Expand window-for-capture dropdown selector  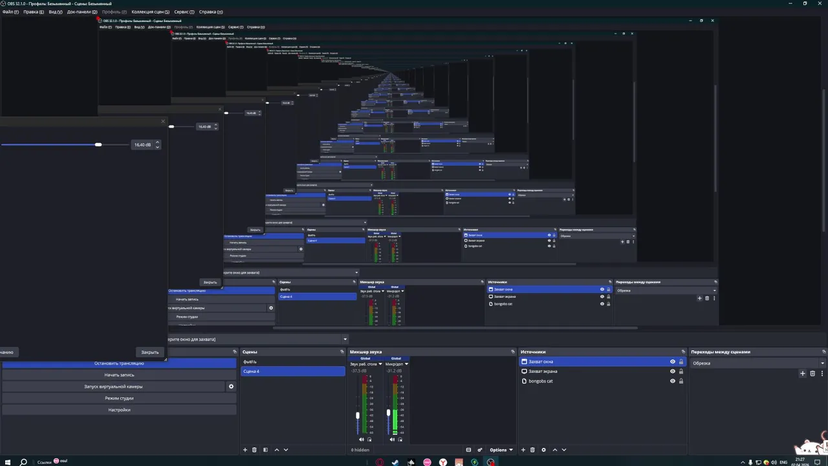click(345, 339)
